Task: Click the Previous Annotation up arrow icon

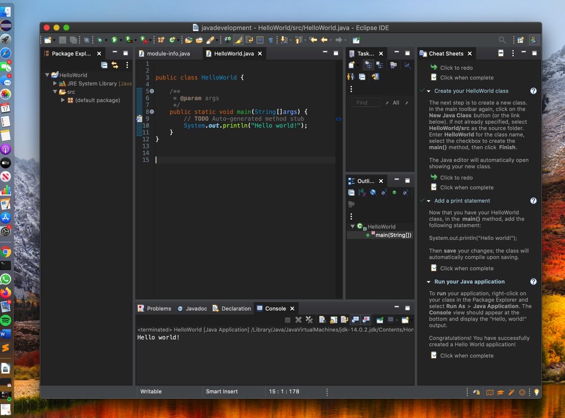Action: (298, 40)
